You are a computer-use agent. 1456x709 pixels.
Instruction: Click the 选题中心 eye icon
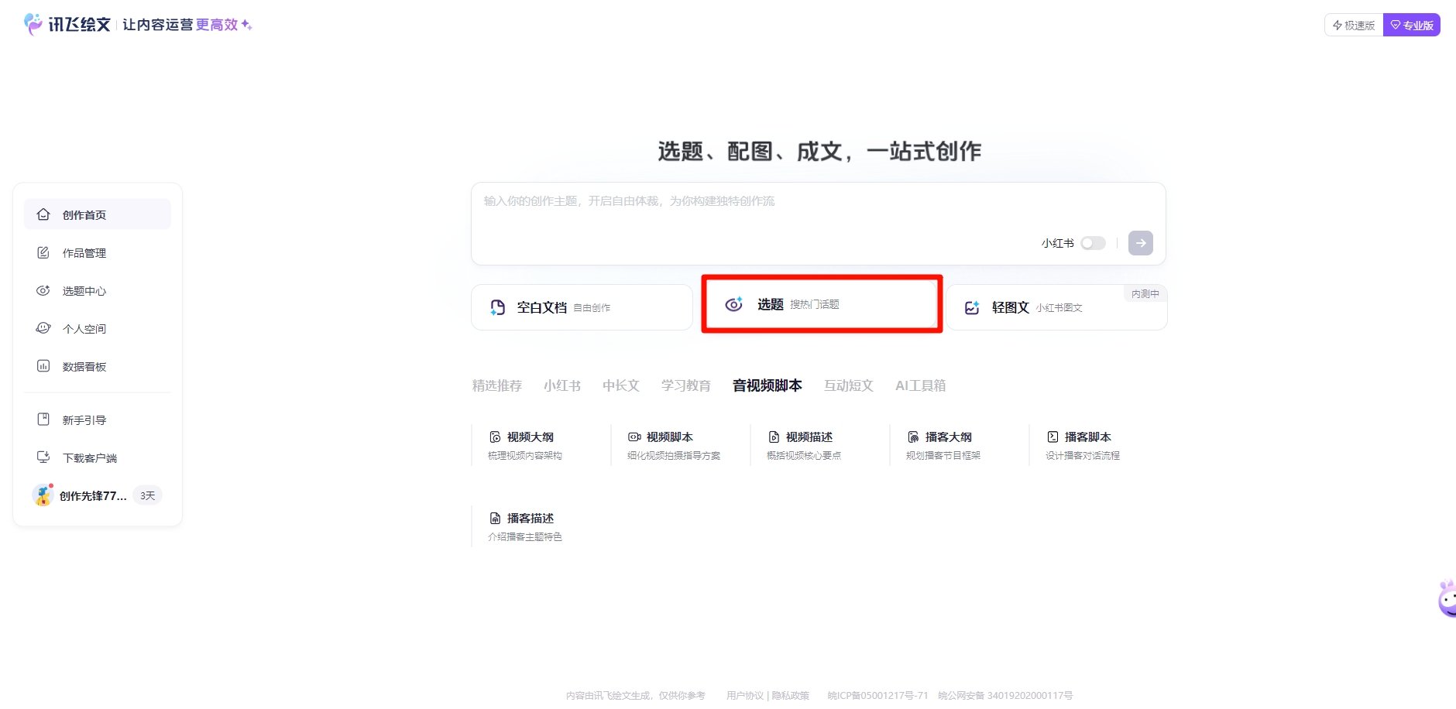click(x=43, y=290)
